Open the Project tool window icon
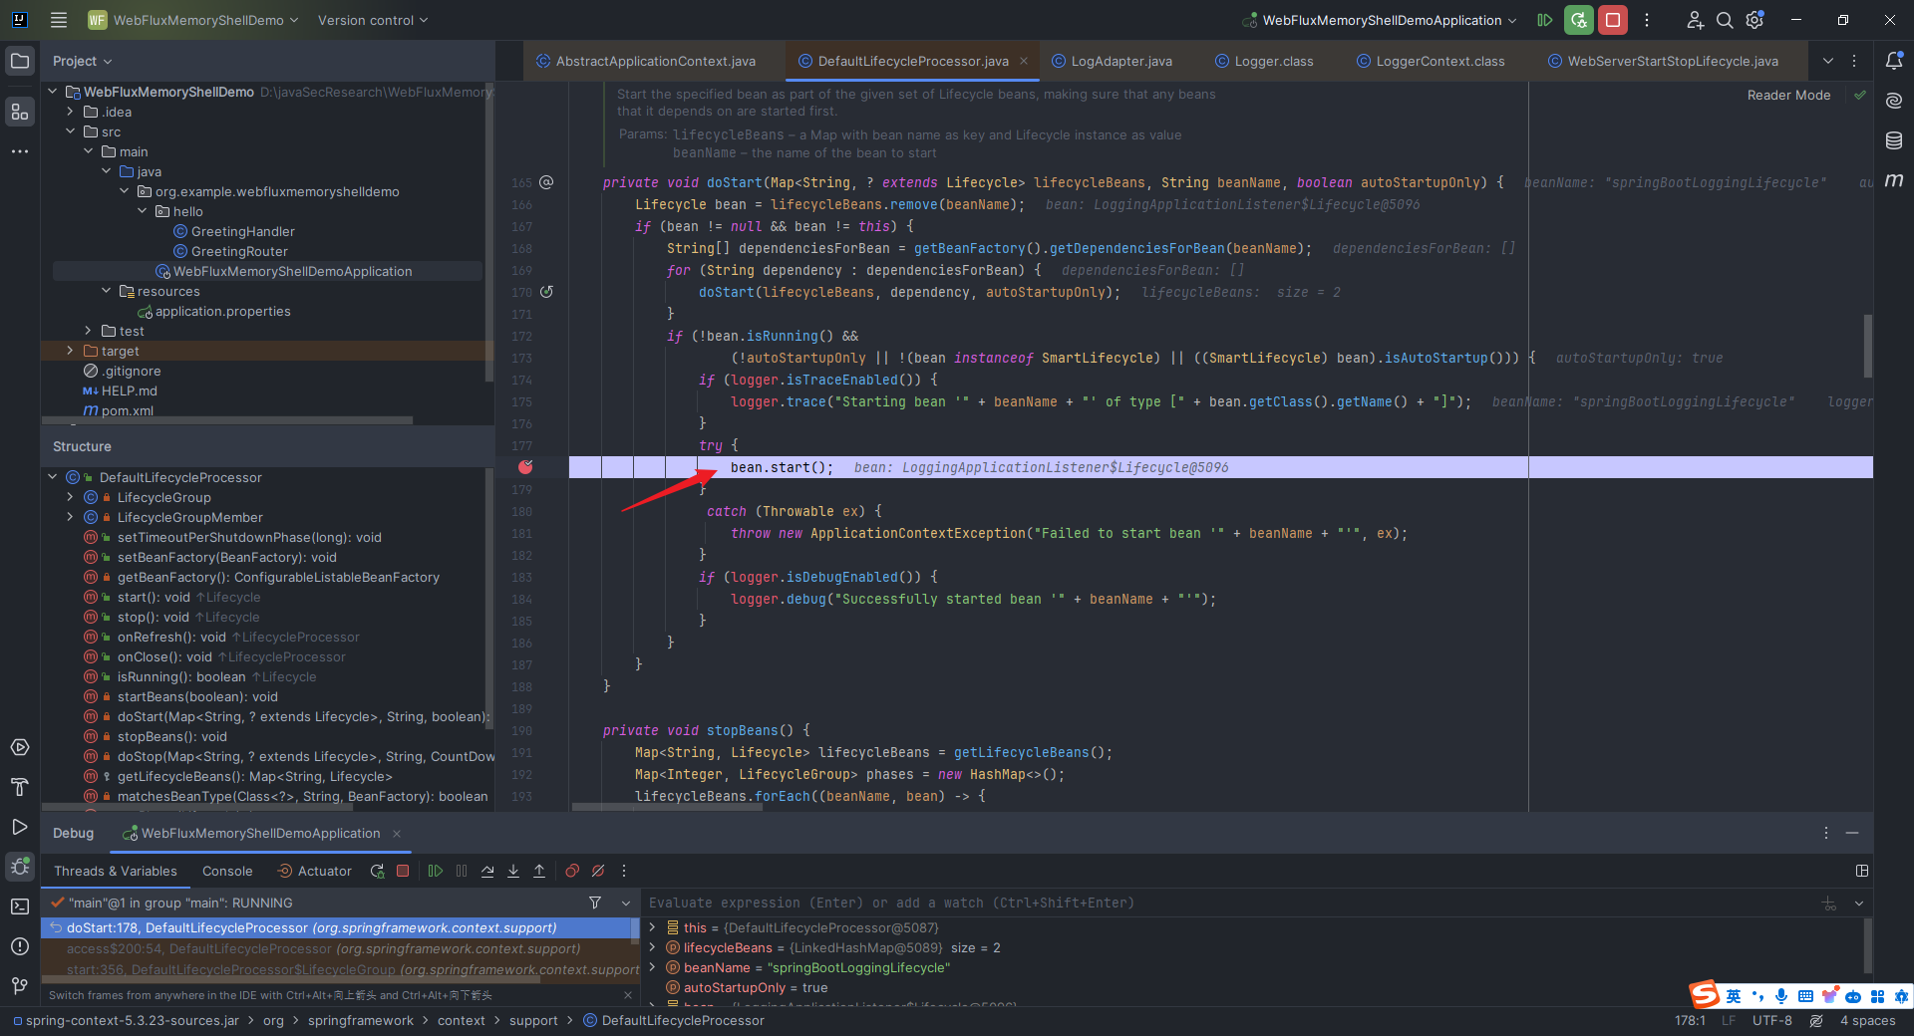 coord(20,61)
